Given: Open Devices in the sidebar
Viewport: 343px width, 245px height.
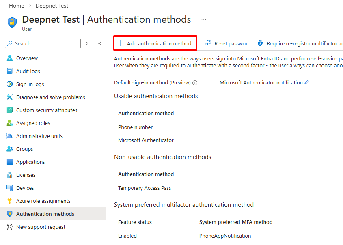Looking at the screenshot, I should tap(25, 188).
